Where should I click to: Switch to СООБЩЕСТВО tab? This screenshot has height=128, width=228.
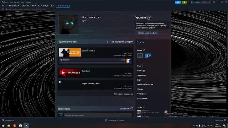coord(46,6)
